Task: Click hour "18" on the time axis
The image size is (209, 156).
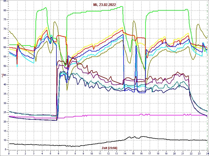Action: [x=158, y=153]
